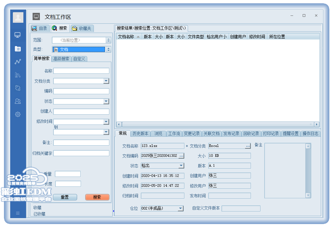332x228 pixels.
Task: Click the user avatar icon in sidebar
Action: [18, 17]
